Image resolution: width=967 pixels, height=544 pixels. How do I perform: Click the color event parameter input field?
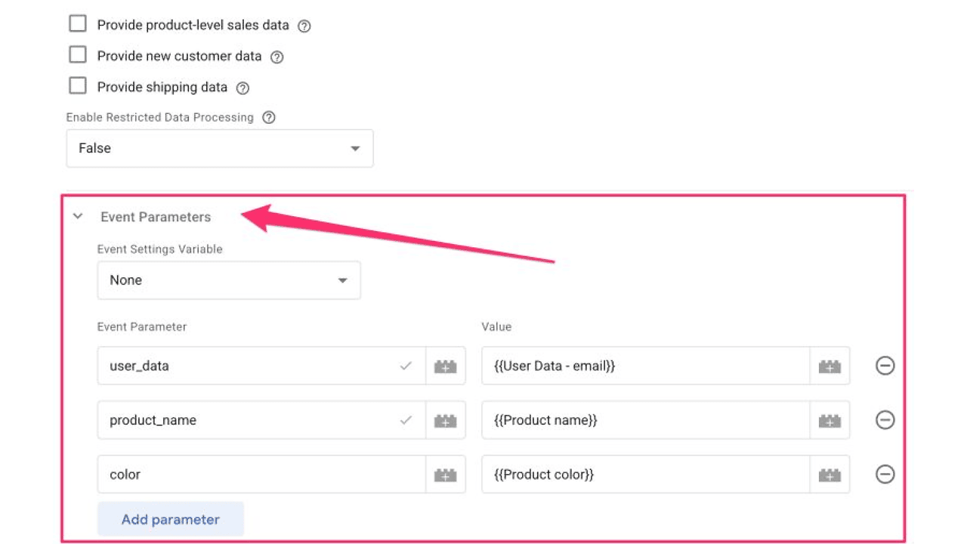[261, 474]
